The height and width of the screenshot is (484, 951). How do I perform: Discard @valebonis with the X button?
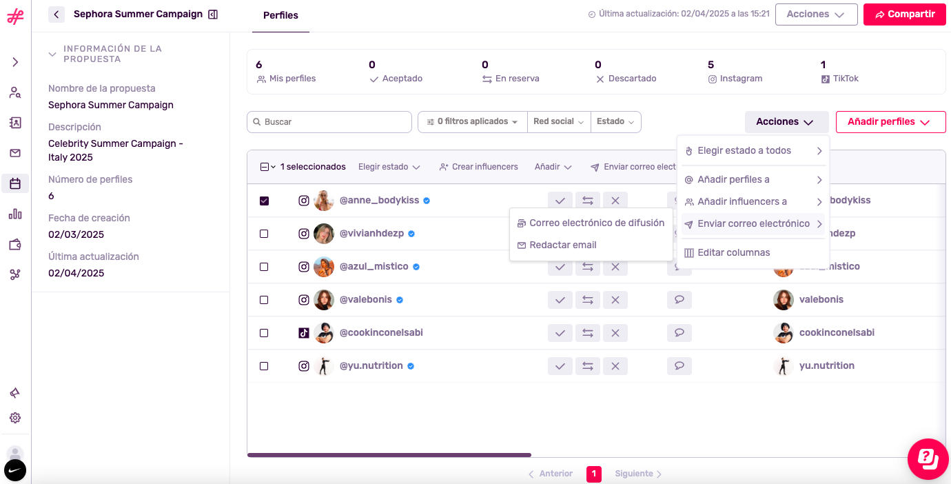click(x=615, y=300)
